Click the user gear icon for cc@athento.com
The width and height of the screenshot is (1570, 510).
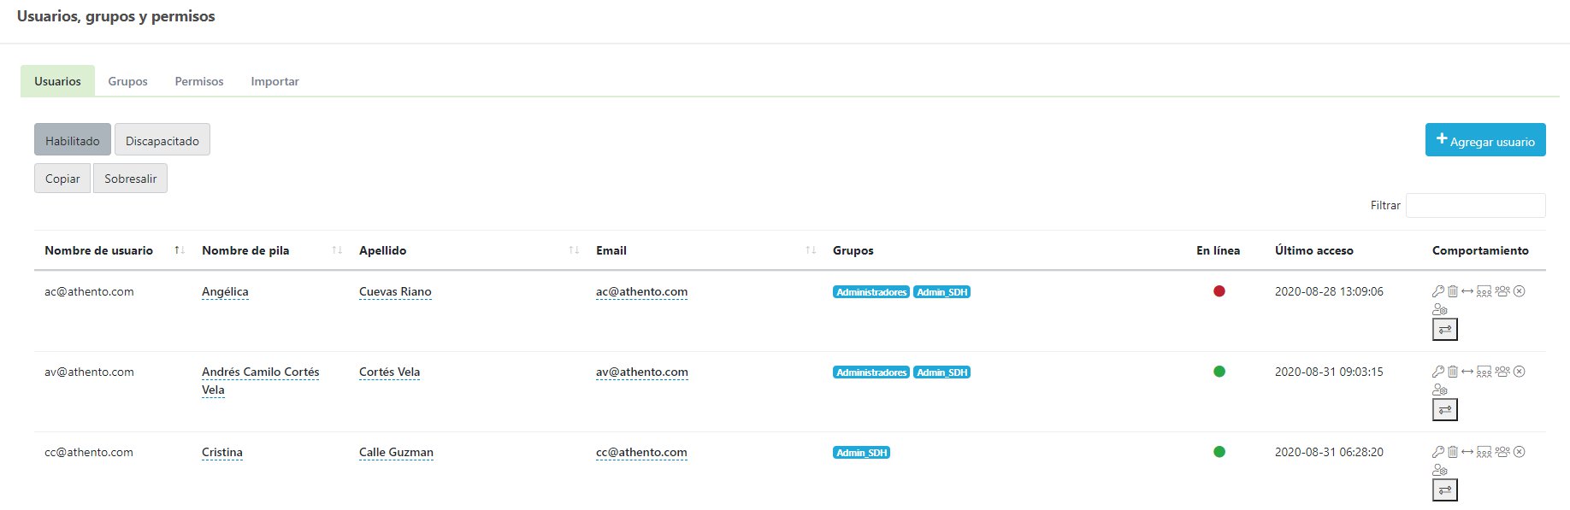click(1440, 470)
